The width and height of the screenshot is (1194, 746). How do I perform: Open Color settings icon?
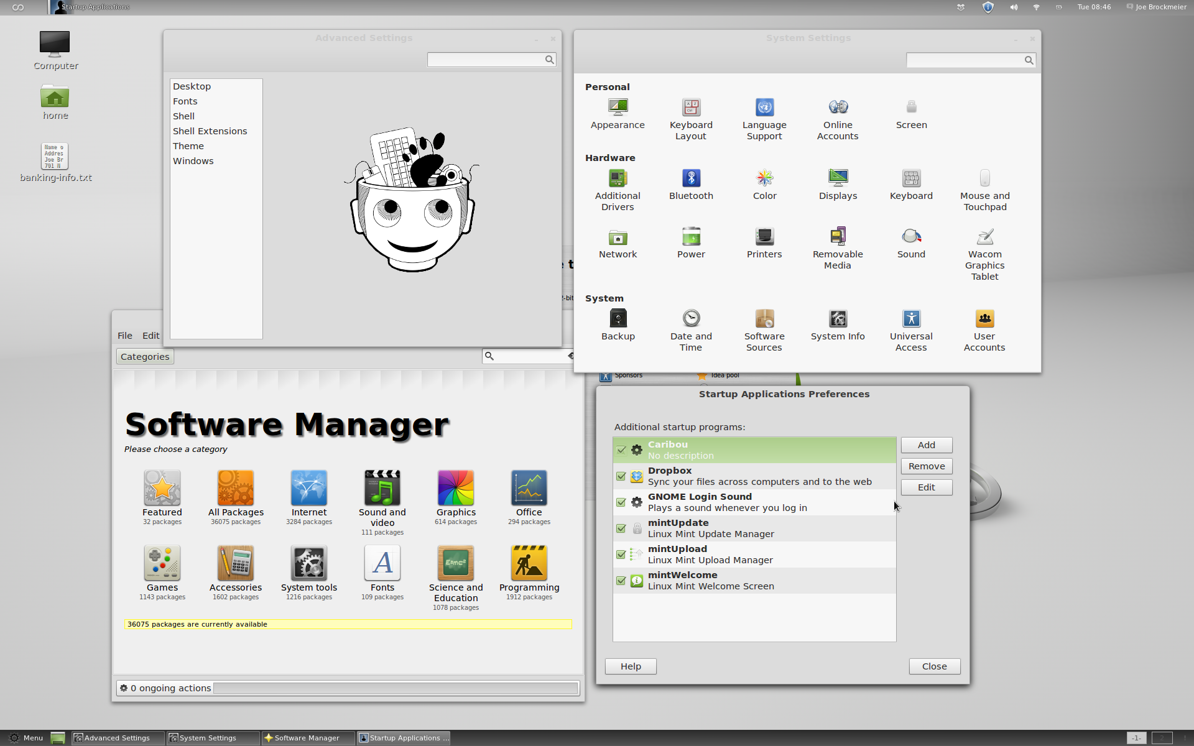point(764,178)
